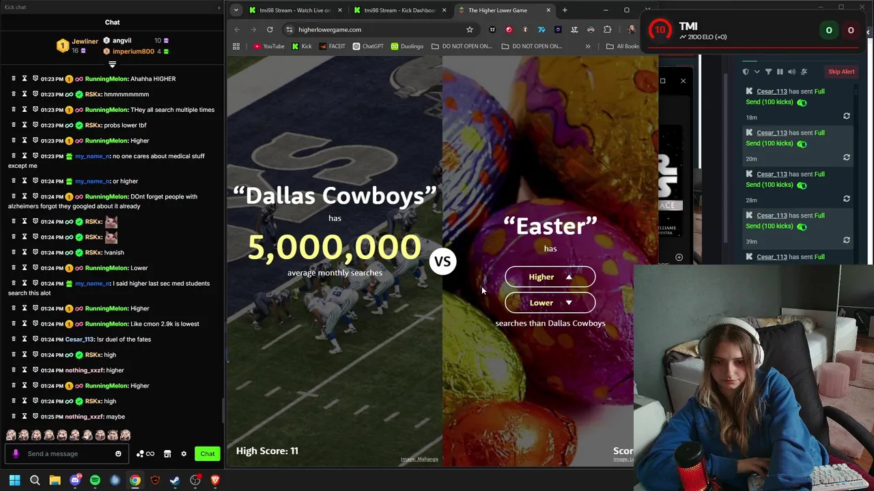Open OBS Studio from the taskbar
Image resolution: width=874 pixels, height=491 pixels.
195,480
